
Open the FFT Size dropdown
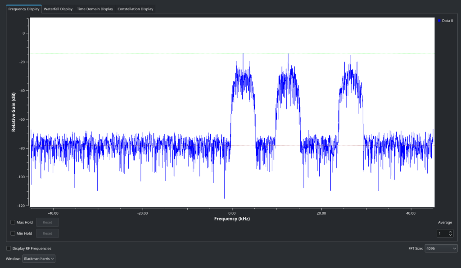point(441,249)
